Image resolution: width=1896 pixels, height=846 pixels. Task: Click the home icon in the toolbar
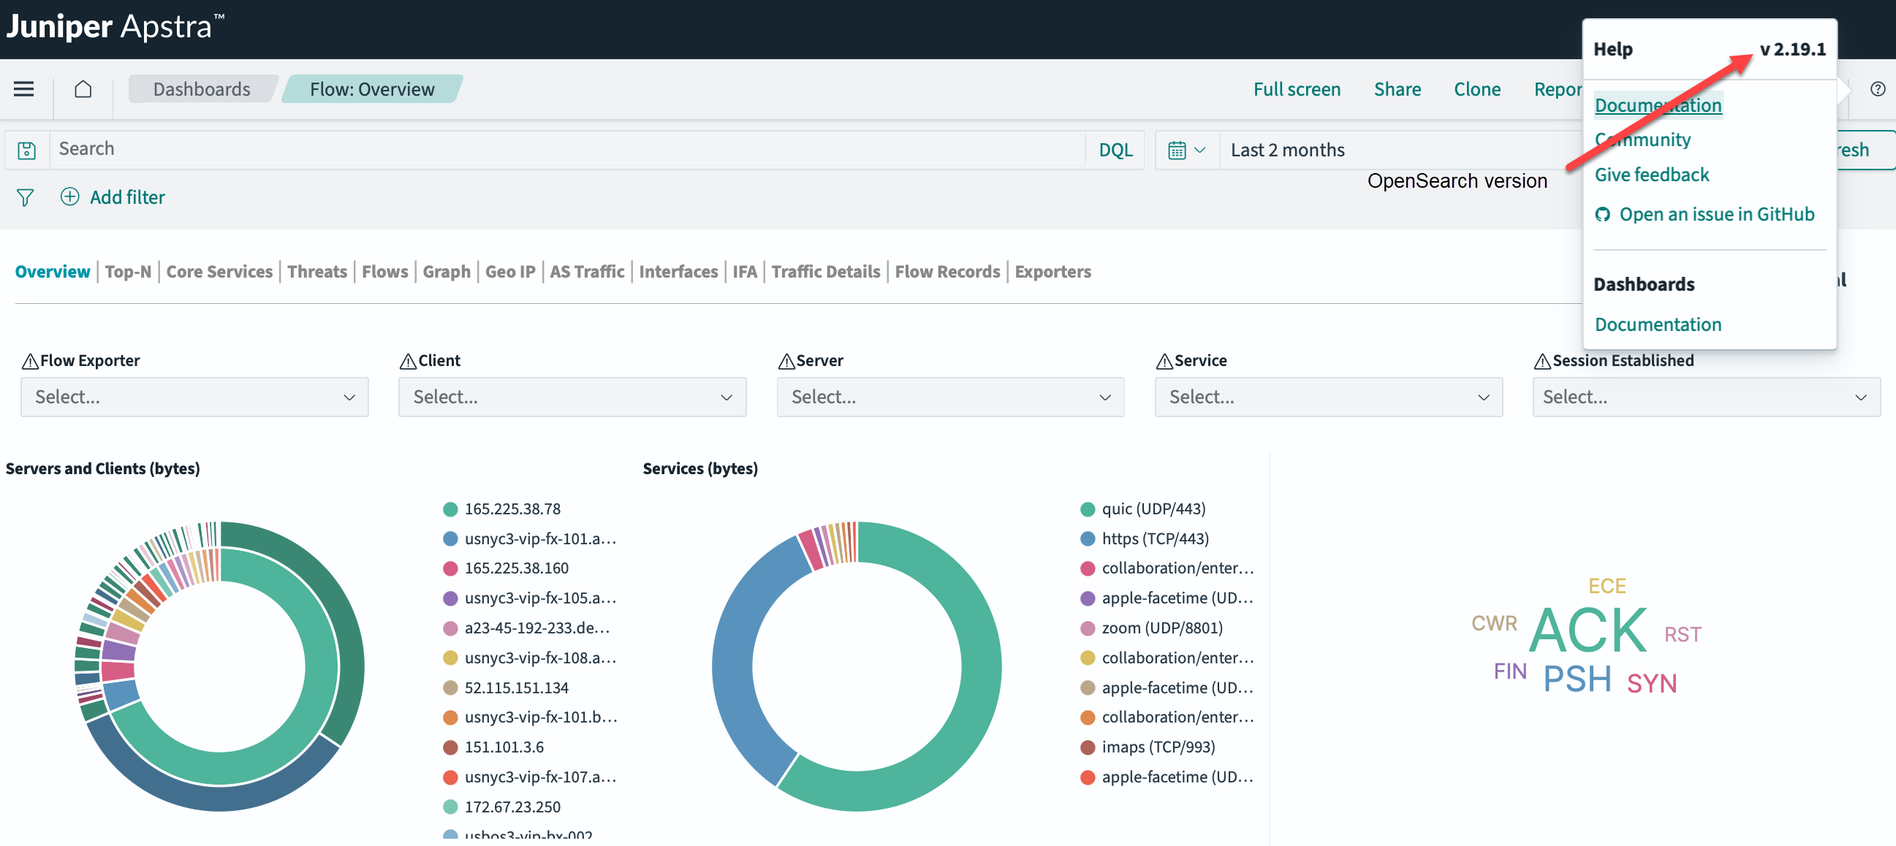(x=83, y=88)
